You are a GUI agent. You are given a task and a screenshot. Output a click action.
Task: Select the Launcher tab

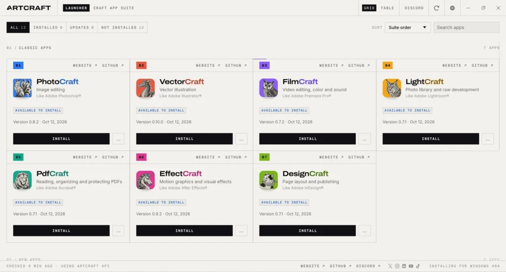pyautogui.click(x=76, y=8)
